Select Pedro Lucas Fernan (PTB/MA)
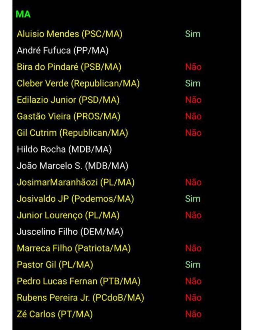The width and height of the screenshot is (253, 330). click(x=78, y=281)
